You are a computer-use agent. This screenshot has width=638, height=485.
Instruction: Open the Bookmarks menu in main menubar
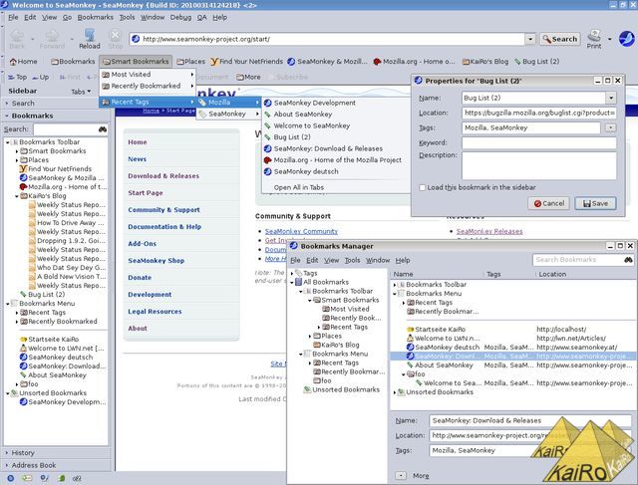[96, 17]
